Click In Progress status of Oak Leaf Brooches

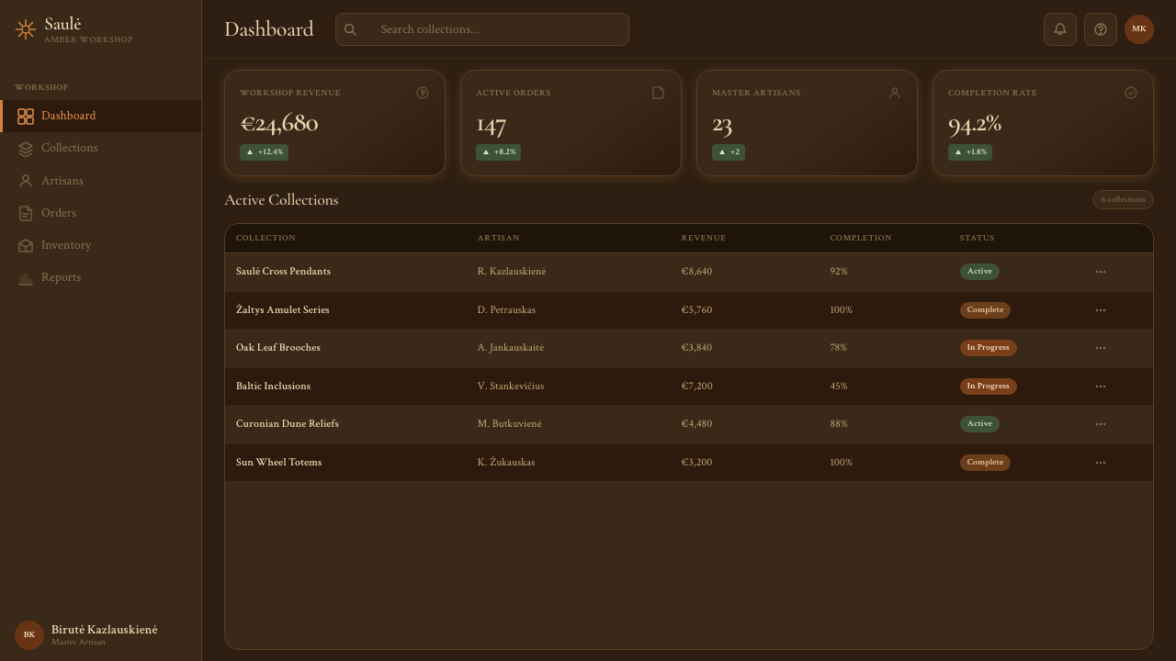pyautogui.click(x=988, y=348)
